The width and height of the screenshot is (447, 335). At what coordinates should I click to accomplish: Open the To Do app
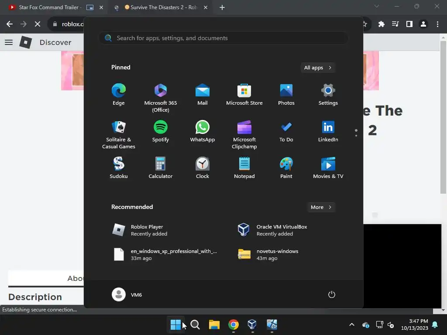(x=286, y=131)
